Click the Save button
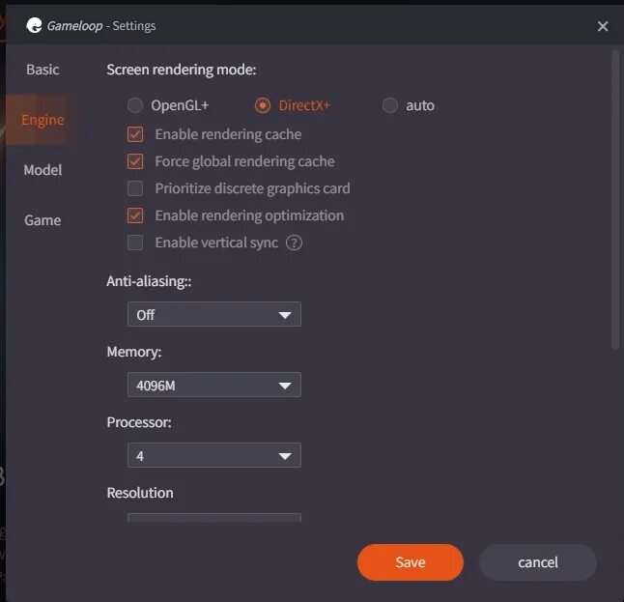 pyautogui.click(x=411, y=562)
